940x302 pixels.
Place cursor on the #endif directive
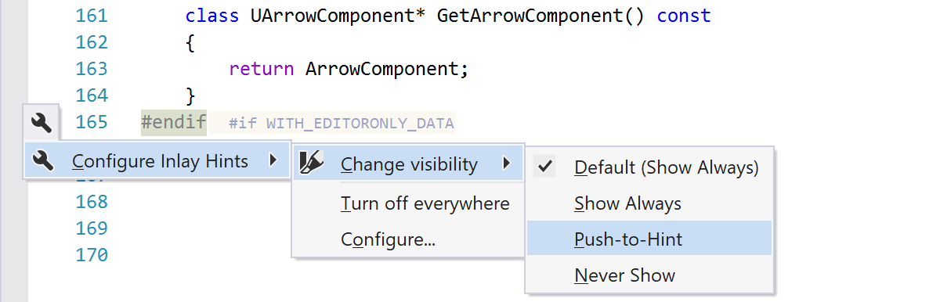point(173,122)
